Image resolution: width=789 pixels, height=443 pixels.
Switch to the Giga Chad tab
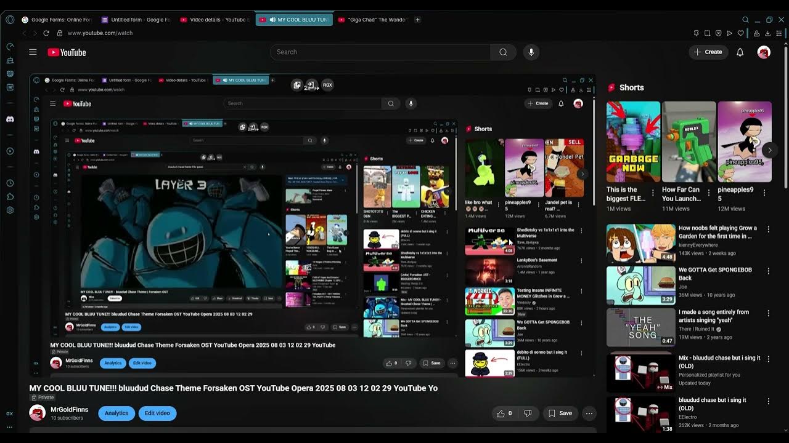click(374, 20)
